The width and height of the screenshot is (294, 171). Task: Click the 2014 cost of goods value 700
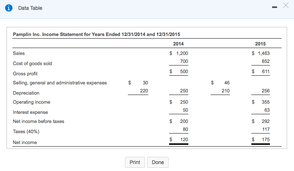click(184, 61)
